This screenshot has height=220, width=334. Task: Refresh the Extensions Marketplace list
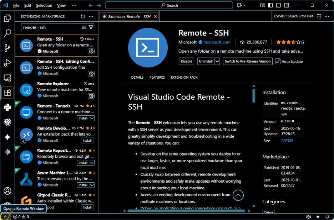83,16
